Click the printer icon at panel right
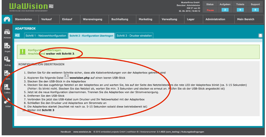Screen dimensions: 266x137 coord(260,36)
